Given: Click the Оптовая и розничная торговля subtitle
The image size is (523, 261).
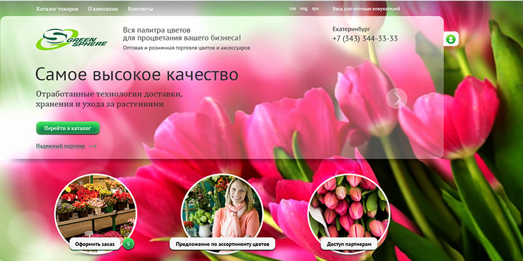Looking at the screenshot, I should coord(186,48).
